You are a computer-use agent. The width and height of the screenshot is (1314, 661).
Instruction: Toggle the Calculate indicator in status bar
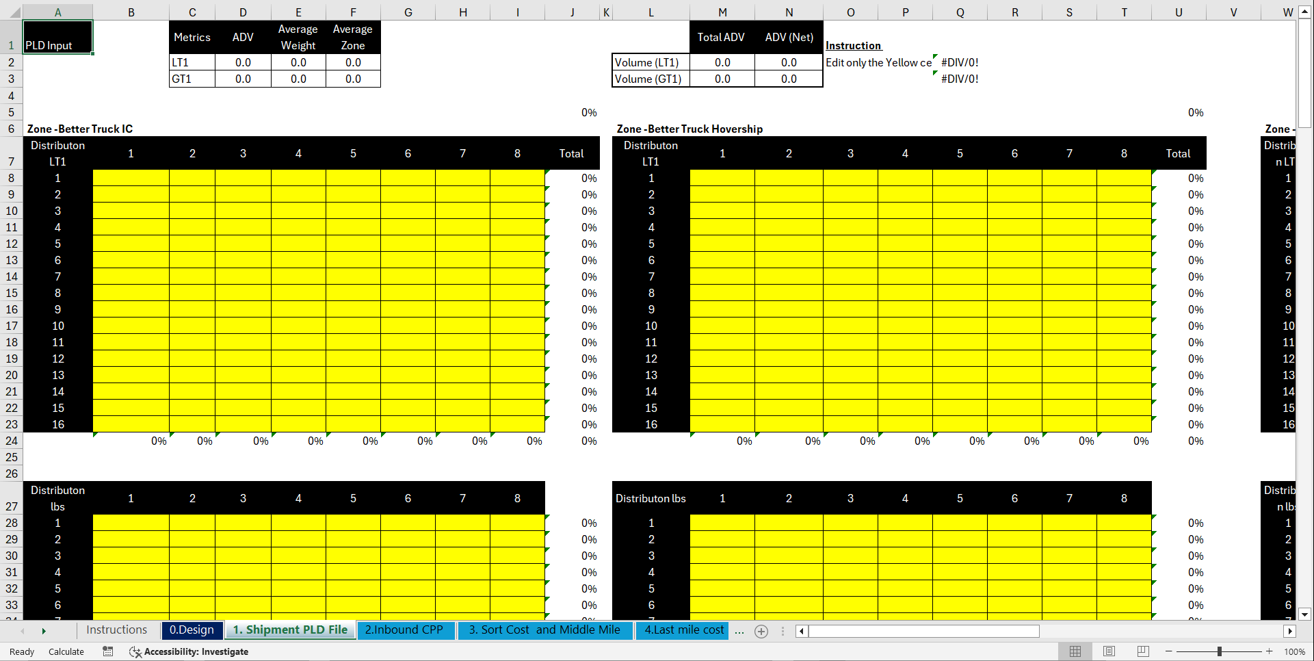pos(66,651)
